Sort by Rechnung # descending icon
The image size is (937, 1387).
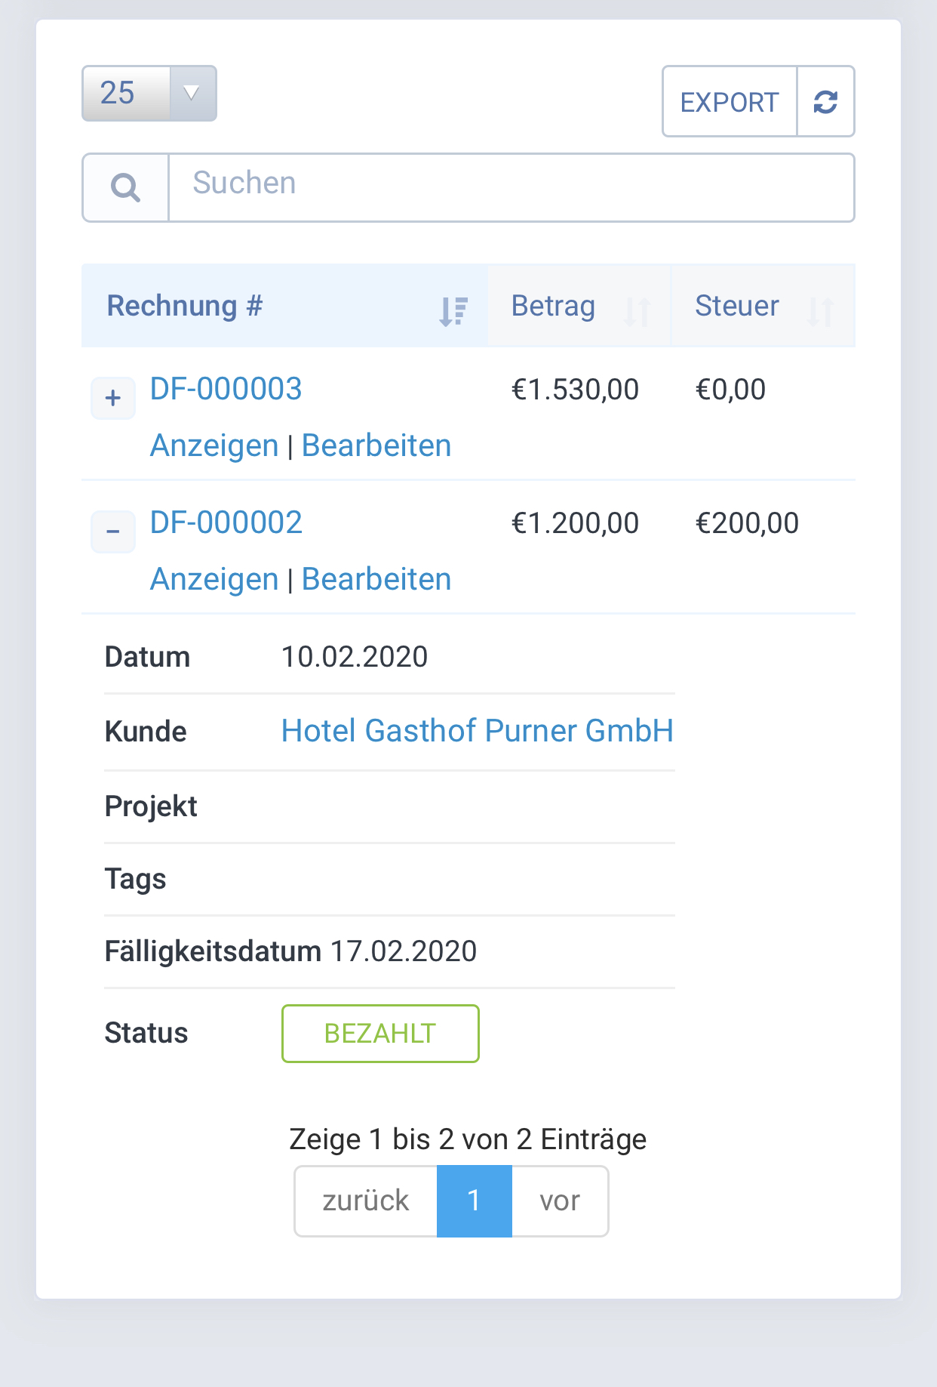453,310
